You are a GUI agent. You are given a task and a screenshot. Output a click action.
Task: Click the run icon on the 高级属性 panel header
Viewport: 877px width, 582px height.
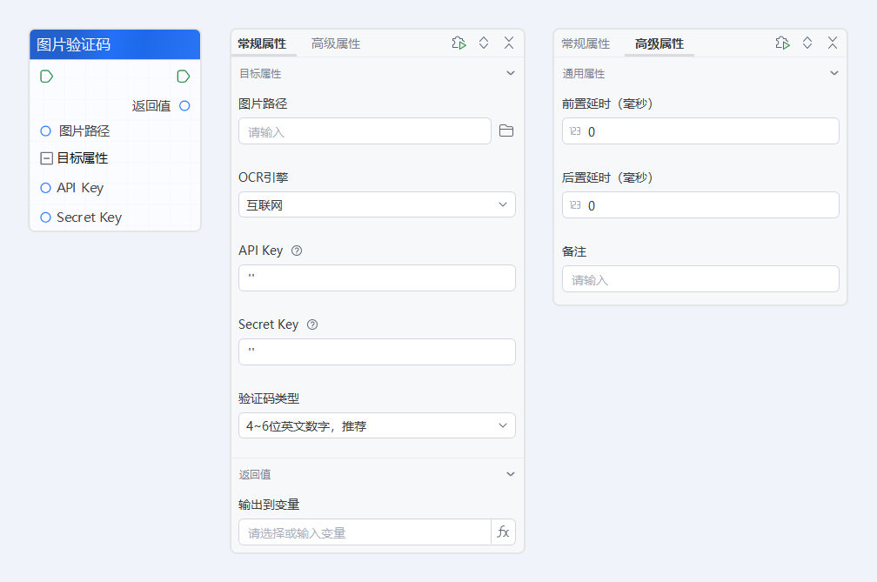pos(782,42)
